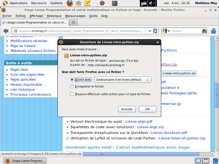Open the notes editor panel icon
The height and width of the screenshot is (164, 219).
(x=87, y=3)
